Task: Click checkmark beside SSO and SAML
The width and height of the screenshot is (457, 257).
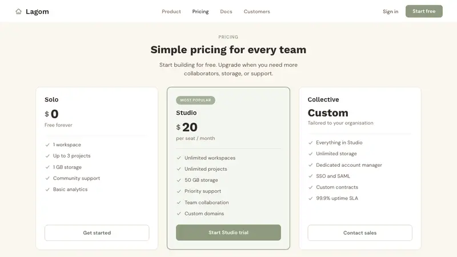Action: coord(311,176)
